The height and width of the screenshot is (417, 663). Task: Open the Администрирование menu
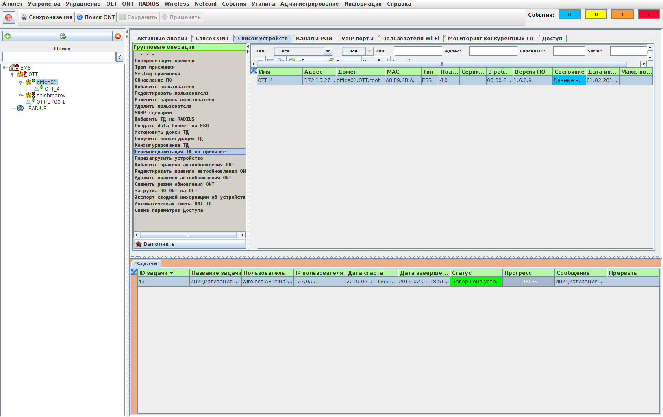[309, 4]
